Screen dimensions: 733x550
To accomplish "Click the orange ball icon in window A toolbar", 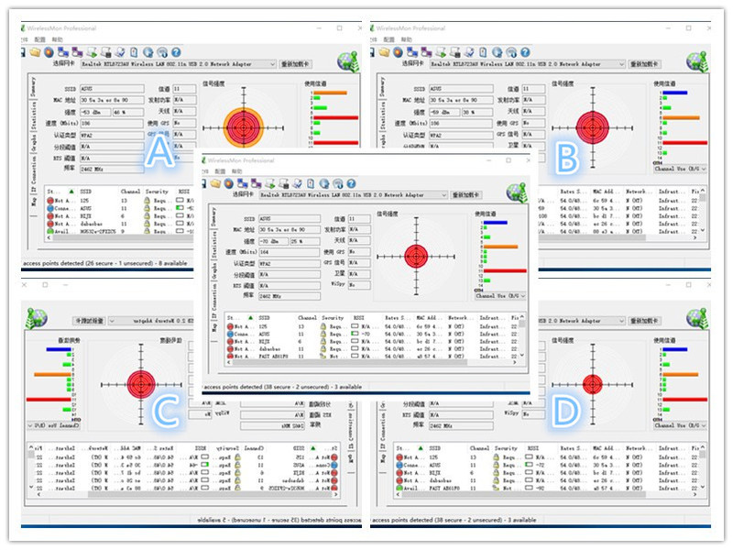I will click(49, 52).
